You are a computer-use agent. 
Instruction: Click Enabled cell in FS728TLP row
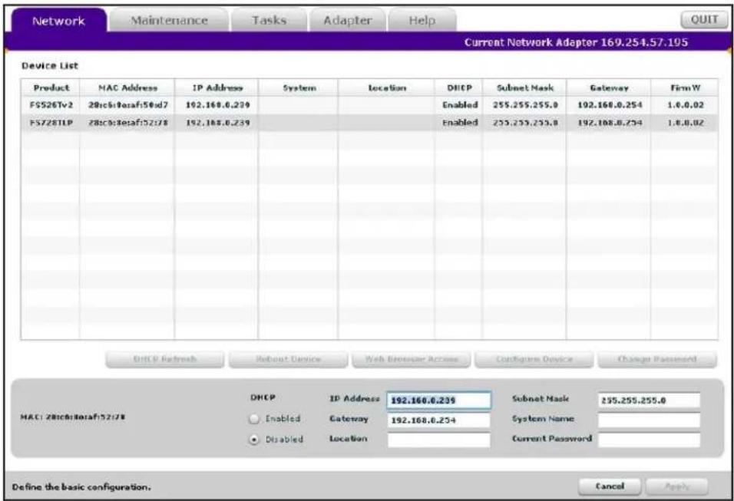(x=460, y=123)
